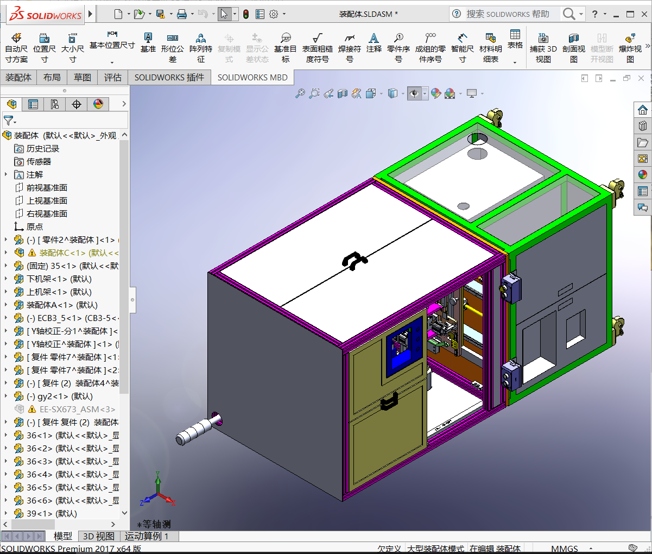Click the Auto Dimension Scheme tool (自动尺寸方案)
The width and height of the screenshot is (652, 554).
16,48
